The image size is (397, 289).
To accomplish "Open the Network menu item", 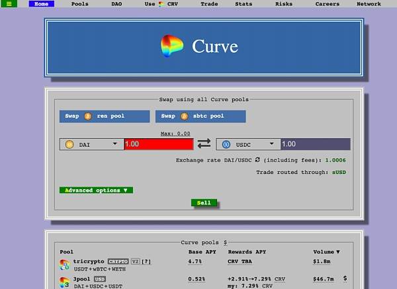I will [369, 4].
